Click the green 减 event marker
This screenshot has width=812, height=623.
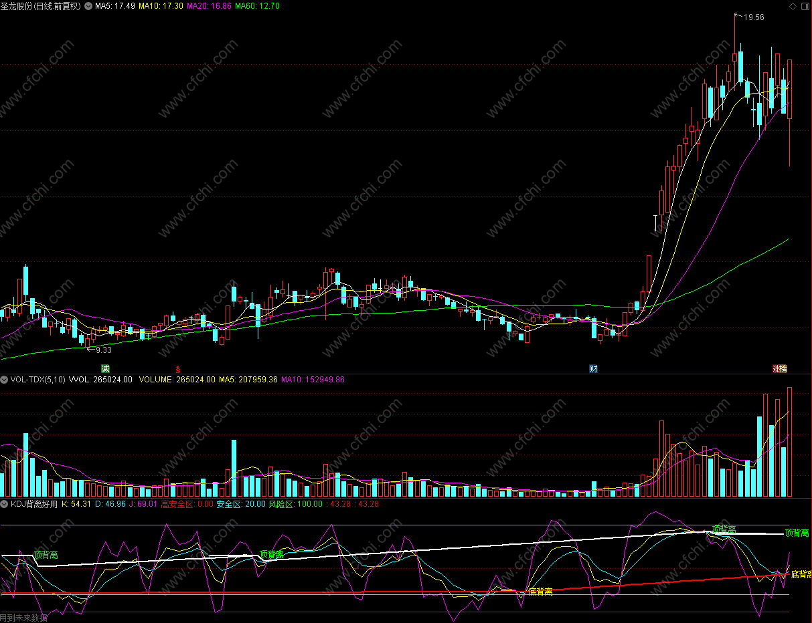click(105, 369)
